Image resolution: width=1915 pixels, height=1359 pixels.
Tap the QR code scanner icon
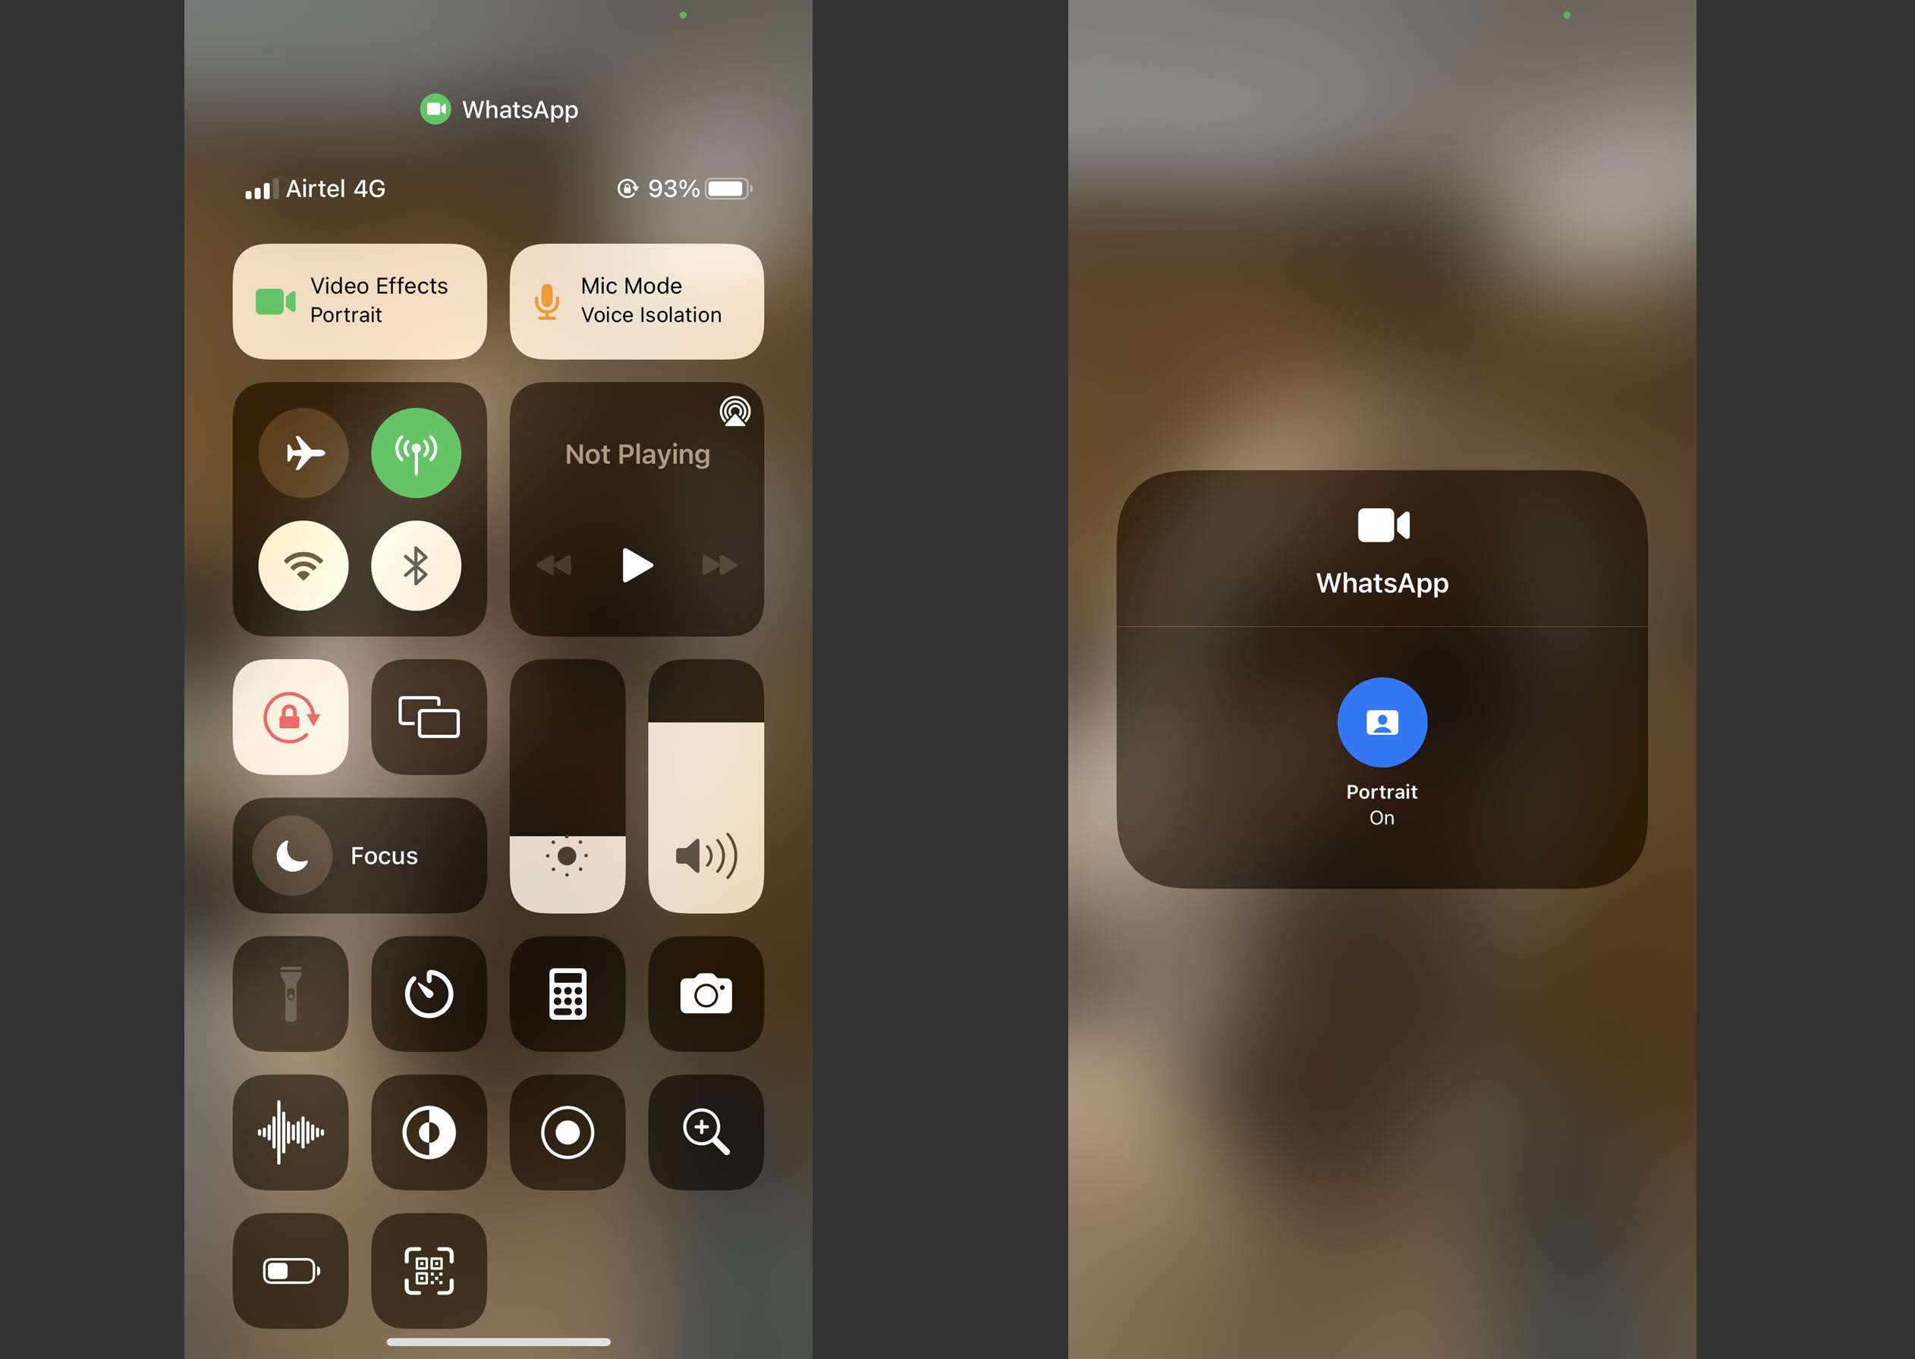click(x=431, y=1274)
